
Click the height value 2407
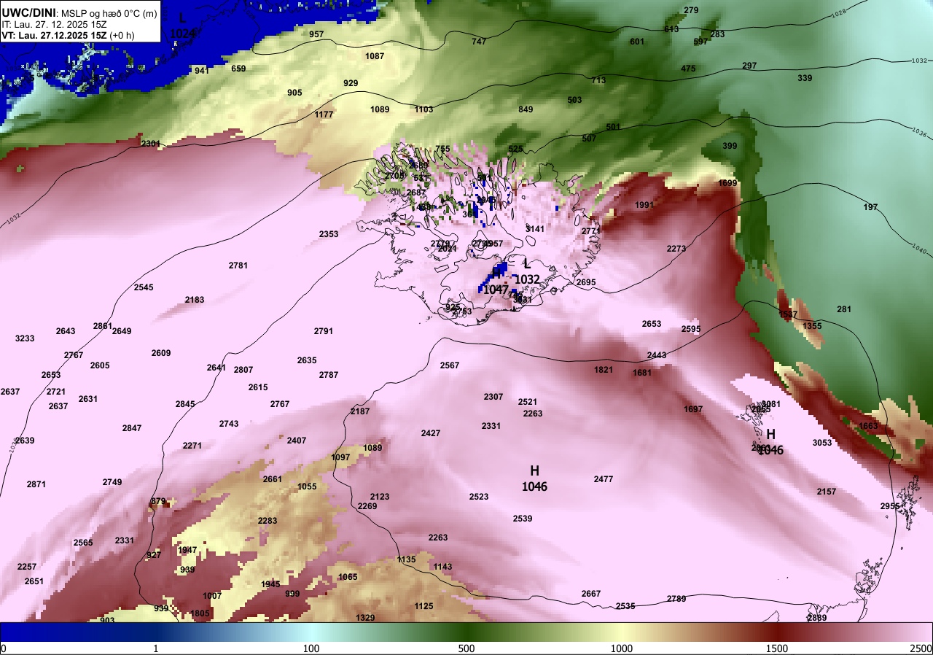[297, 441]
